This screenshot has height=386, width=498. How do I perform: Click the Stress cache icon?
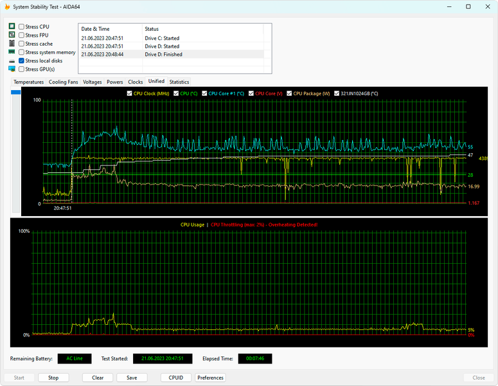coord(12,43)
